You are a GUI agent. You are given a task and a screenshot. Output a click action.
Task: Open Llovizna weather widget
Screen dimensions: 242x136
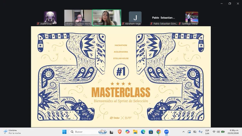click(x=12, y=132)
